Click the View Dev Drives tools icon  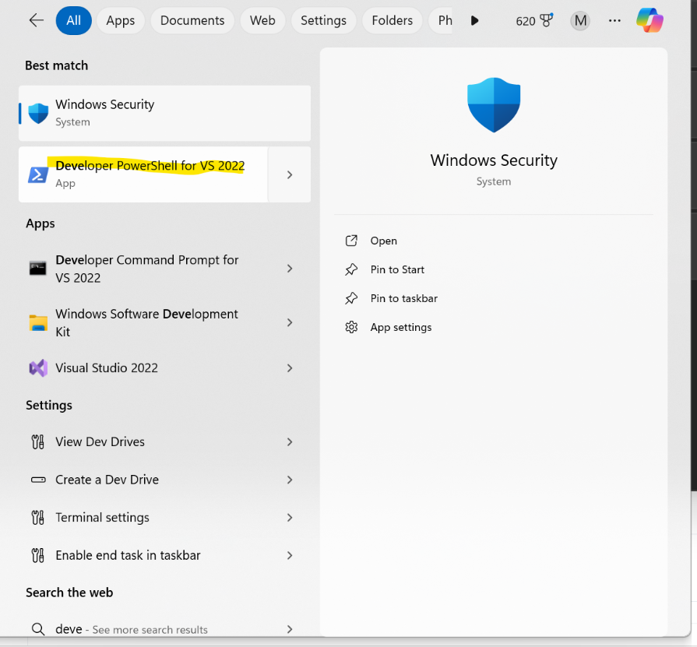click(38, 441)
